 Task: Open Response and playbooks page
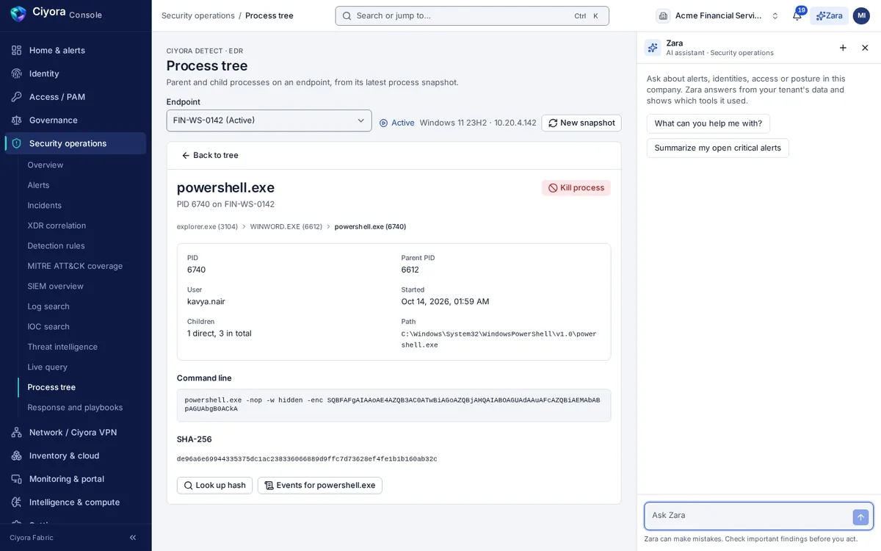(x=75, y=408)
